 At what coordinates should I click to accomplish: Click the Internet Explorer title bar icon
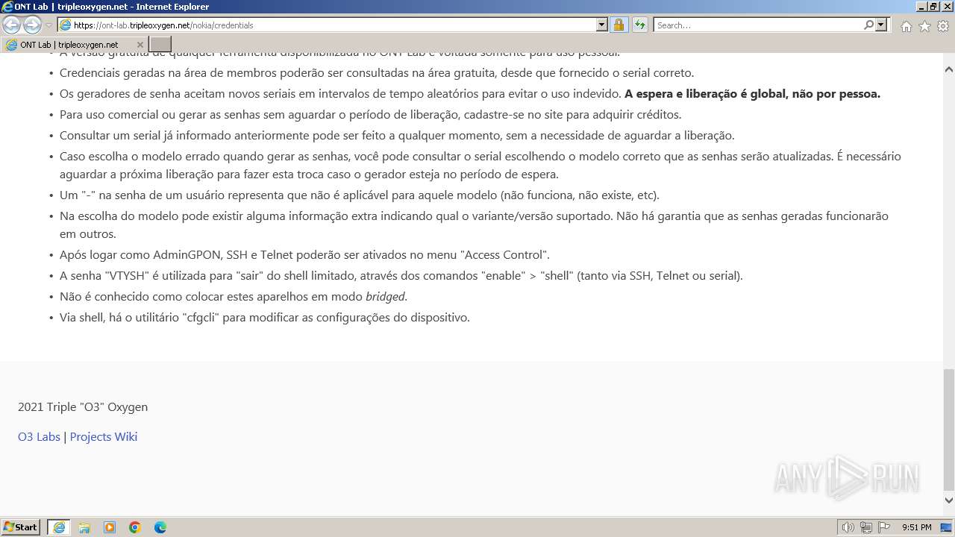coord(8,7)
